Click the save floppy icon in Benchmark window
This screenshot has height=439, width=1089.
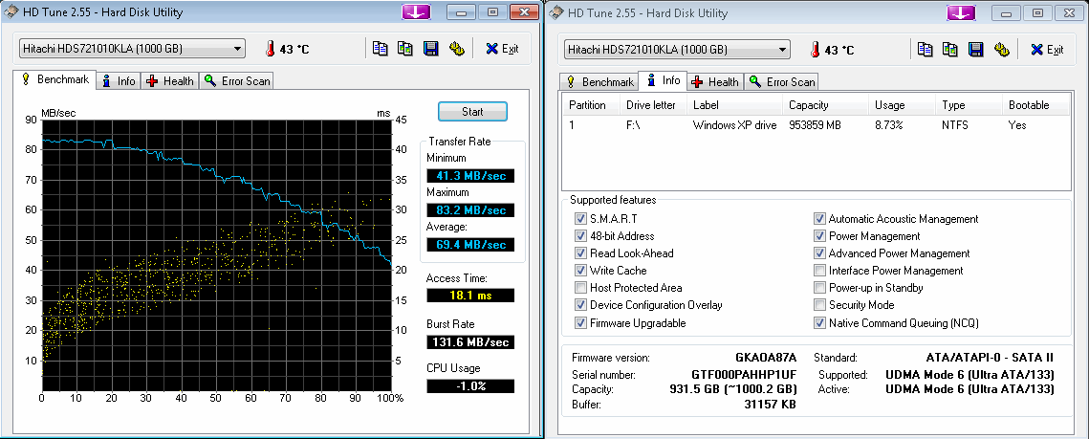coord(430,49)
